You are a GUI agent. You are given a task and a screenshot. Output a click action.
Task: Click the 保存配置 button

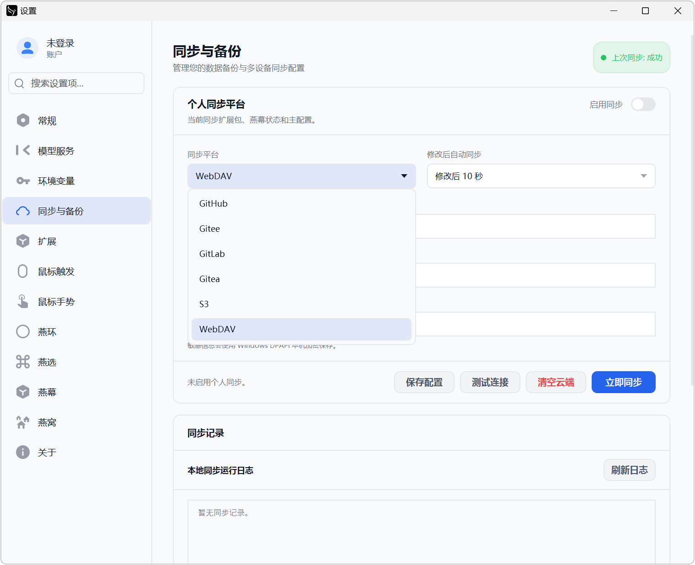click(424, 382)
